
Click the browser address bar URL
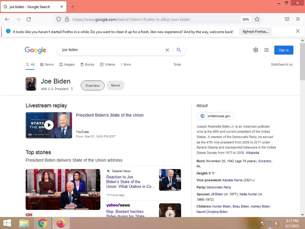coord(131,19)
